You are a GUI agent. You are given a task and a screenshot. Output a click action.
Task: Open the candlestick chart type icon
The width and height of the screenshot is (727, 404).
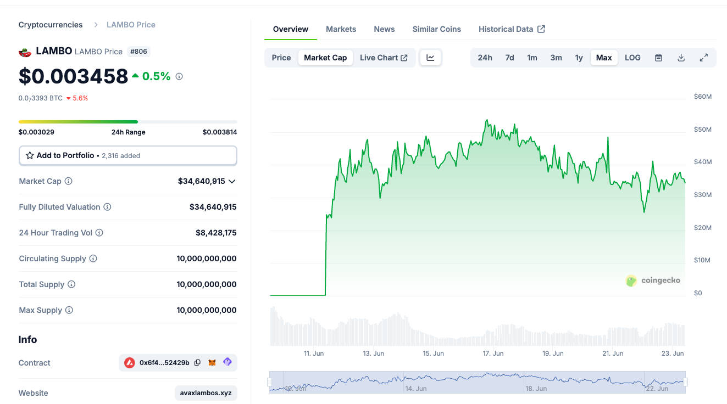tap(430, 58)
